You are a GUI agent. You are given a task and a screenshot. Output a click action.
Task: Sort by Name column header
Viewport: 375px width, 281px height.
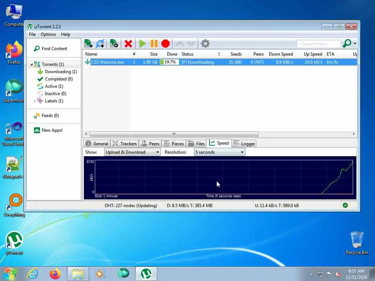[107, 54]
